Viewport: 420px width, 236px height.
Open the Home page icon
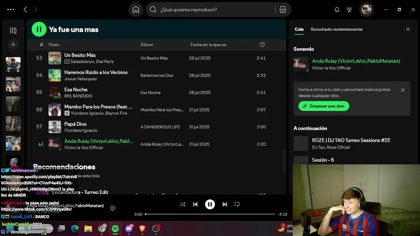tap(136, 10)
